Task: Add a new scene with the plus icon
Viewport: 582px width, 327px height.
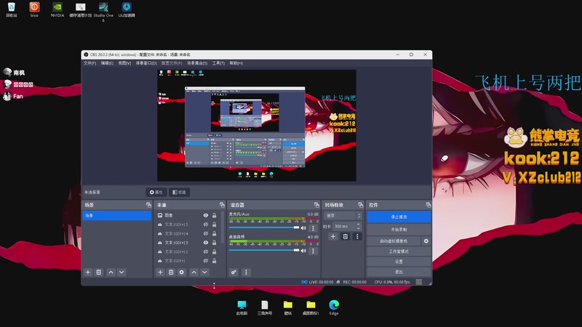Action: [88, 272]
